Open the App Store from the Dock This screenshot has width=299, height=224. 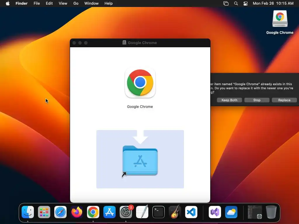[x=109, y=212]
